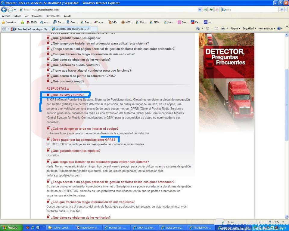Go to Home page icon

pos(198,28)
